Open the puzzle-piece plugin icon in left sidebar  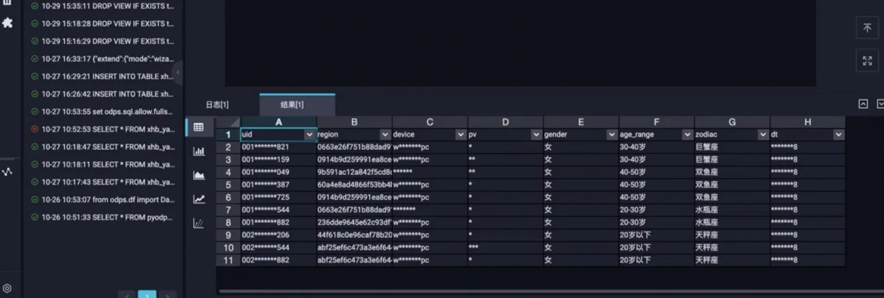8,23
